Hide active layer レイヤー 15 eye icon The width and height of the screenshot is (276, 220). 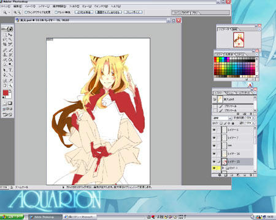tap(214, 161)
